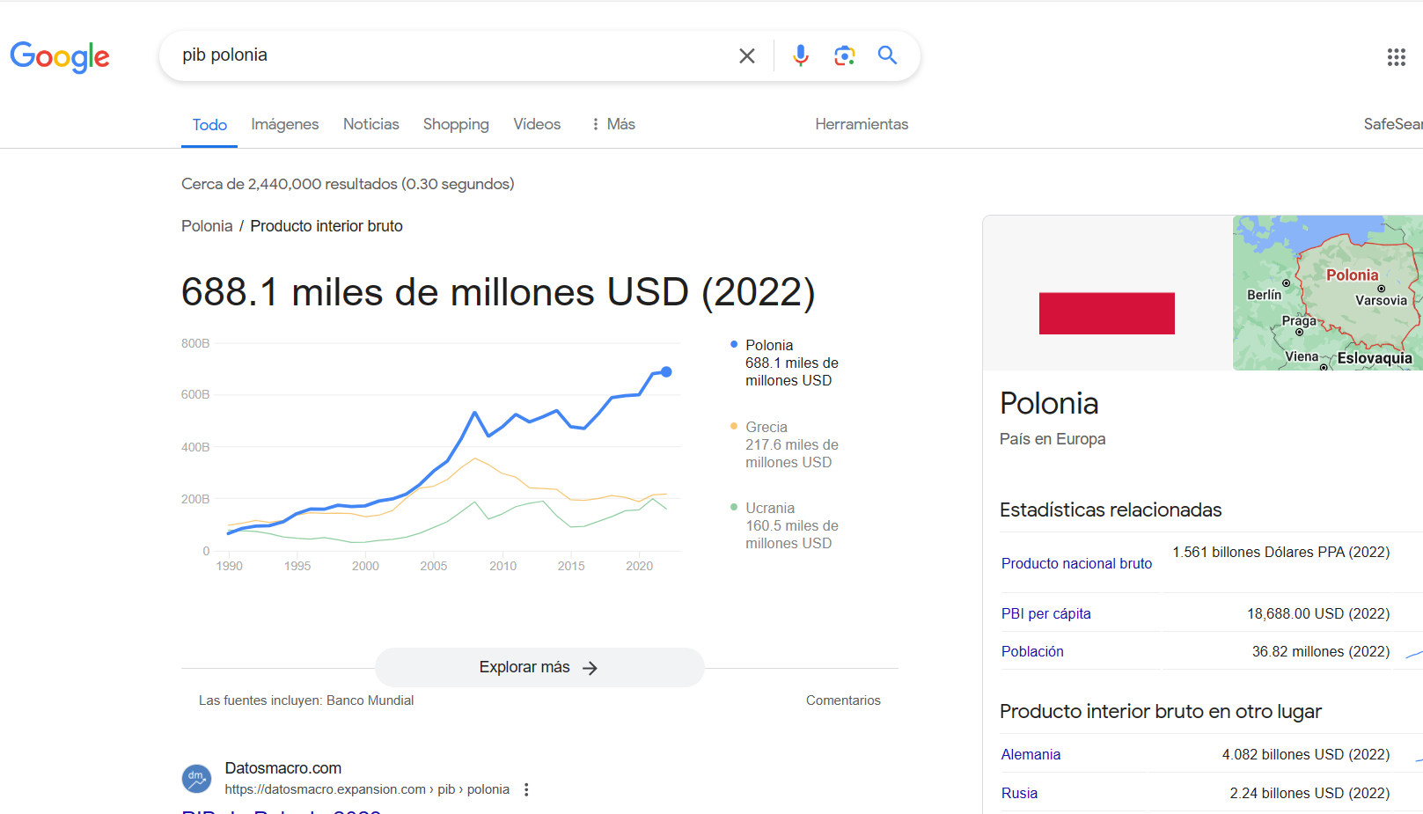1423x814 pixels.
Task: Click the Datosmacro.com site favicon
Action: click(x=196, y=778)
